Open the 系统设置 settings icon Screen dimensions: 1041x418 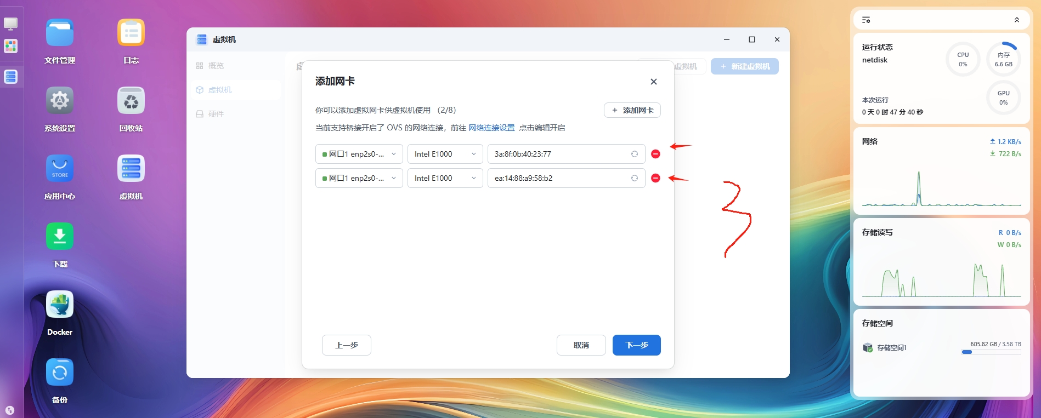pyautogui.click(x=60, y=101)
